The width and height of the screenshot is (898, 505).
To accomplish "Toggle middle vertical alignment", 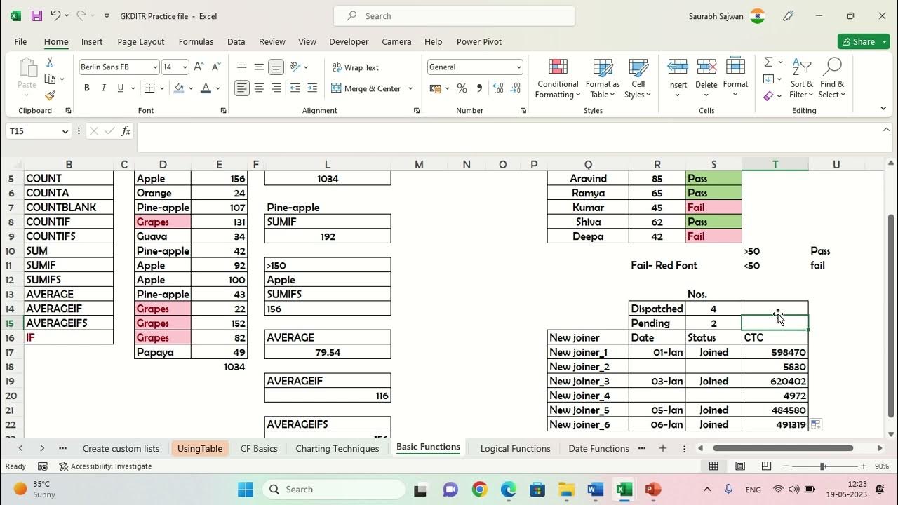I will click(259, 67).
